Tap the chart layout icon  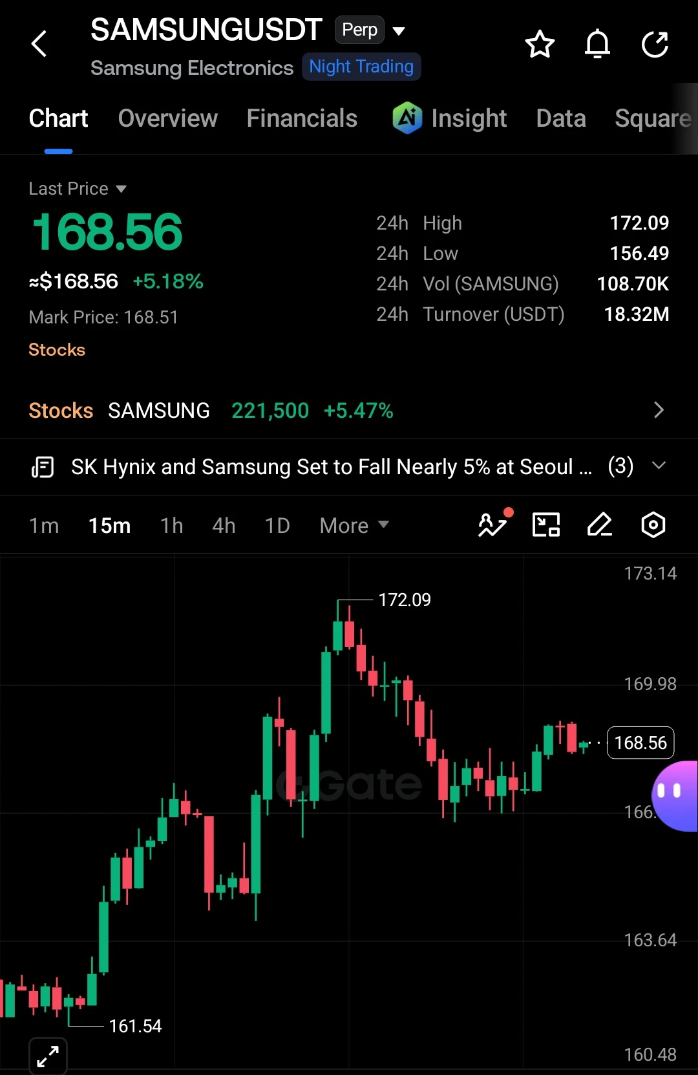click(x=546, y=525)
